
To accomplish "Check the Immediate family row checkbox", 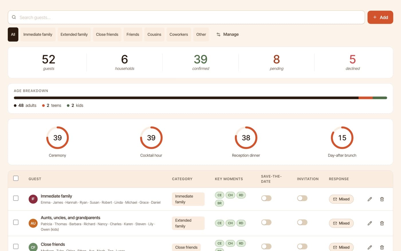I will pos(16,198).
